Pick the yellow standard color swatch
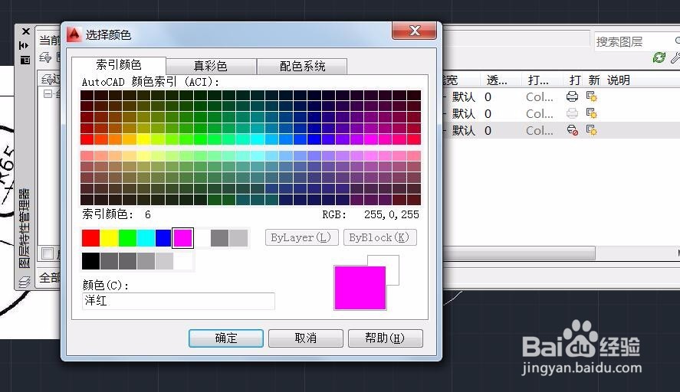Viewport: 680px width, 392px height. (110, 238)
